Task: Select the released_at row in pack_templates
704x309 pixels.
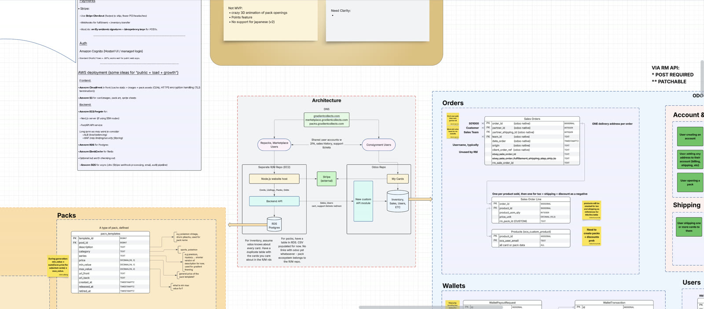Action: pos(110,287)
